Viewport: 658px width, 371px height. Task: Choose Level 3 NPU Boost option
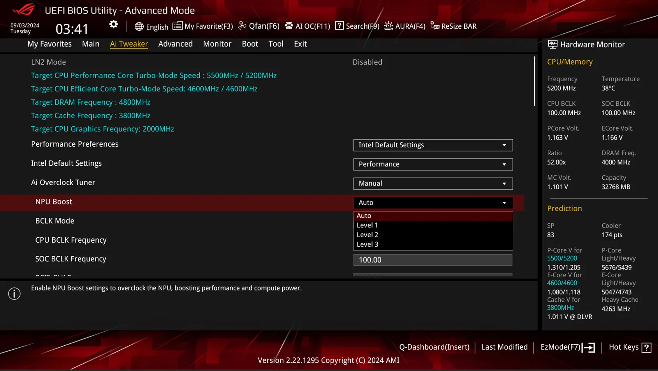point(367,244)
